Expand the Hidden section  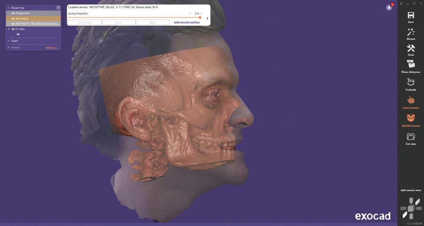[8, 47]
